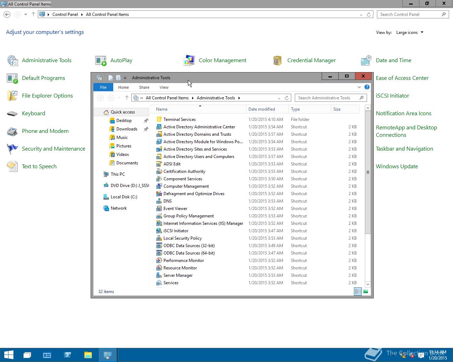Open Text to Speech icon
Image resolution: width=453 pixels, height=362 pixels.
[x=12, y=167]
